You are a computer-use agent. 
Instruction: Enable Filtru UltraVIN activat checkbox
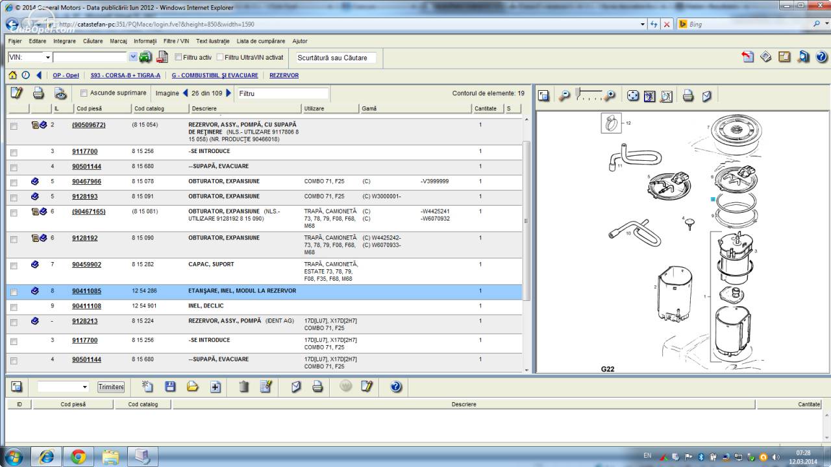click(219, 57)
